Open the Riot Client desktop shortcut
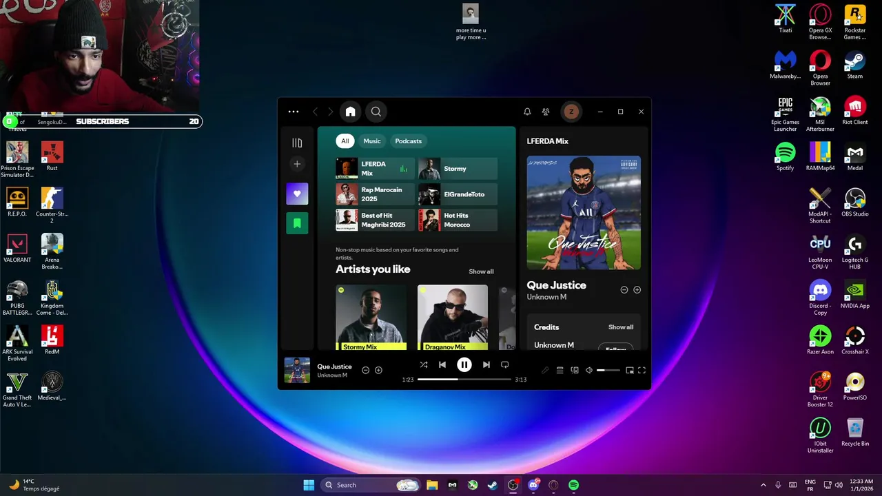 855,111
